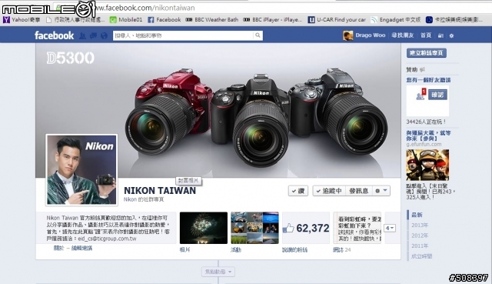Click in the Facebook search field
Image resolution: width=492 pixels, height=284 pixels.
(x=183, y=35)
